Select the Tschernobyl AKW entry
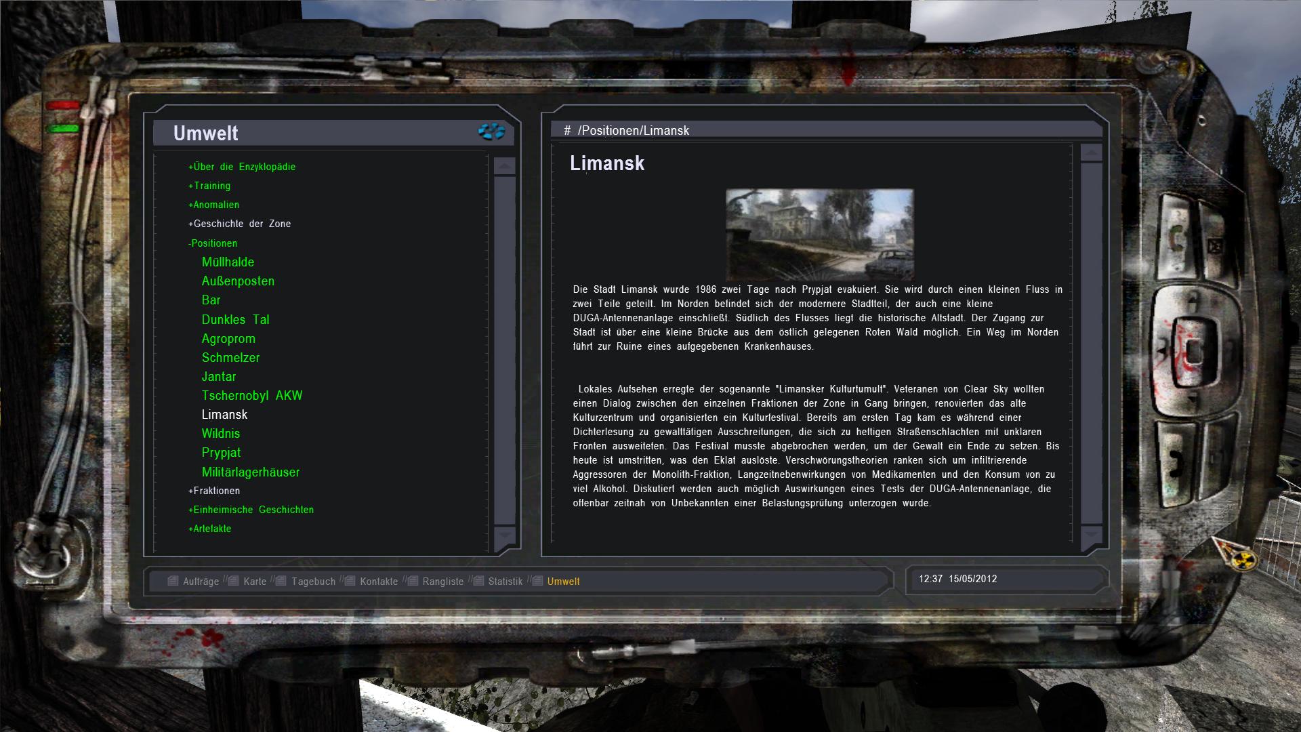This screenshot has width=1301, height=732. coord(252,396)
